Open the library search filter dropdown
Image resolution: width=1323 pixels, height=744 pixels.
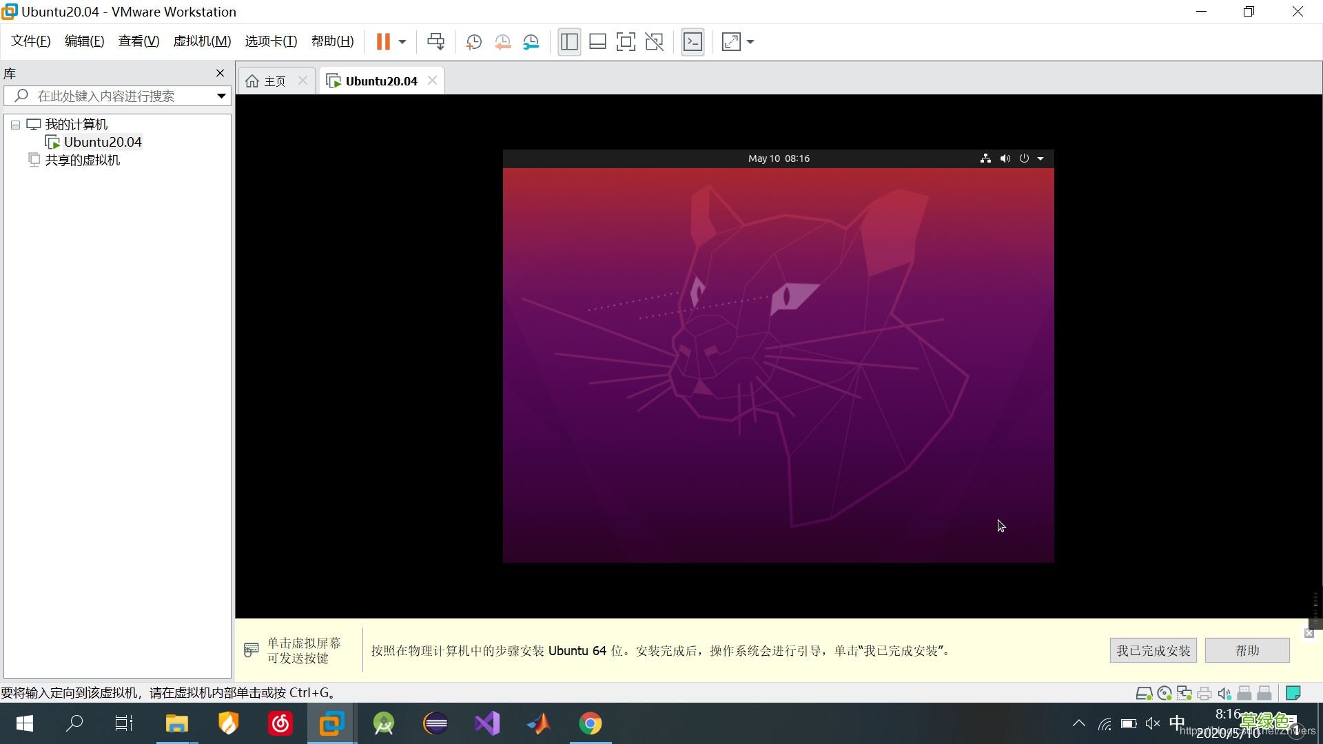221,96
